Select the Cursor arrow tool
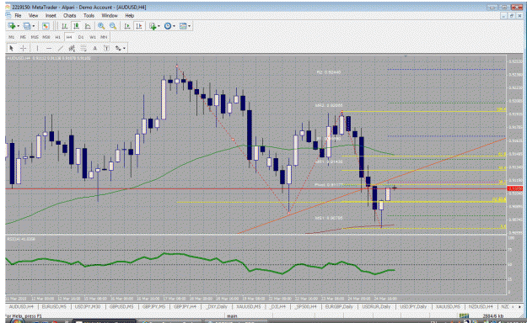 pos(12,48)
